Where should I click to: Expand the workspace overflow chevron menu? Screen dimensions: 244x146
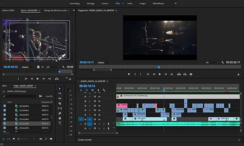click(x=176, y=3)
